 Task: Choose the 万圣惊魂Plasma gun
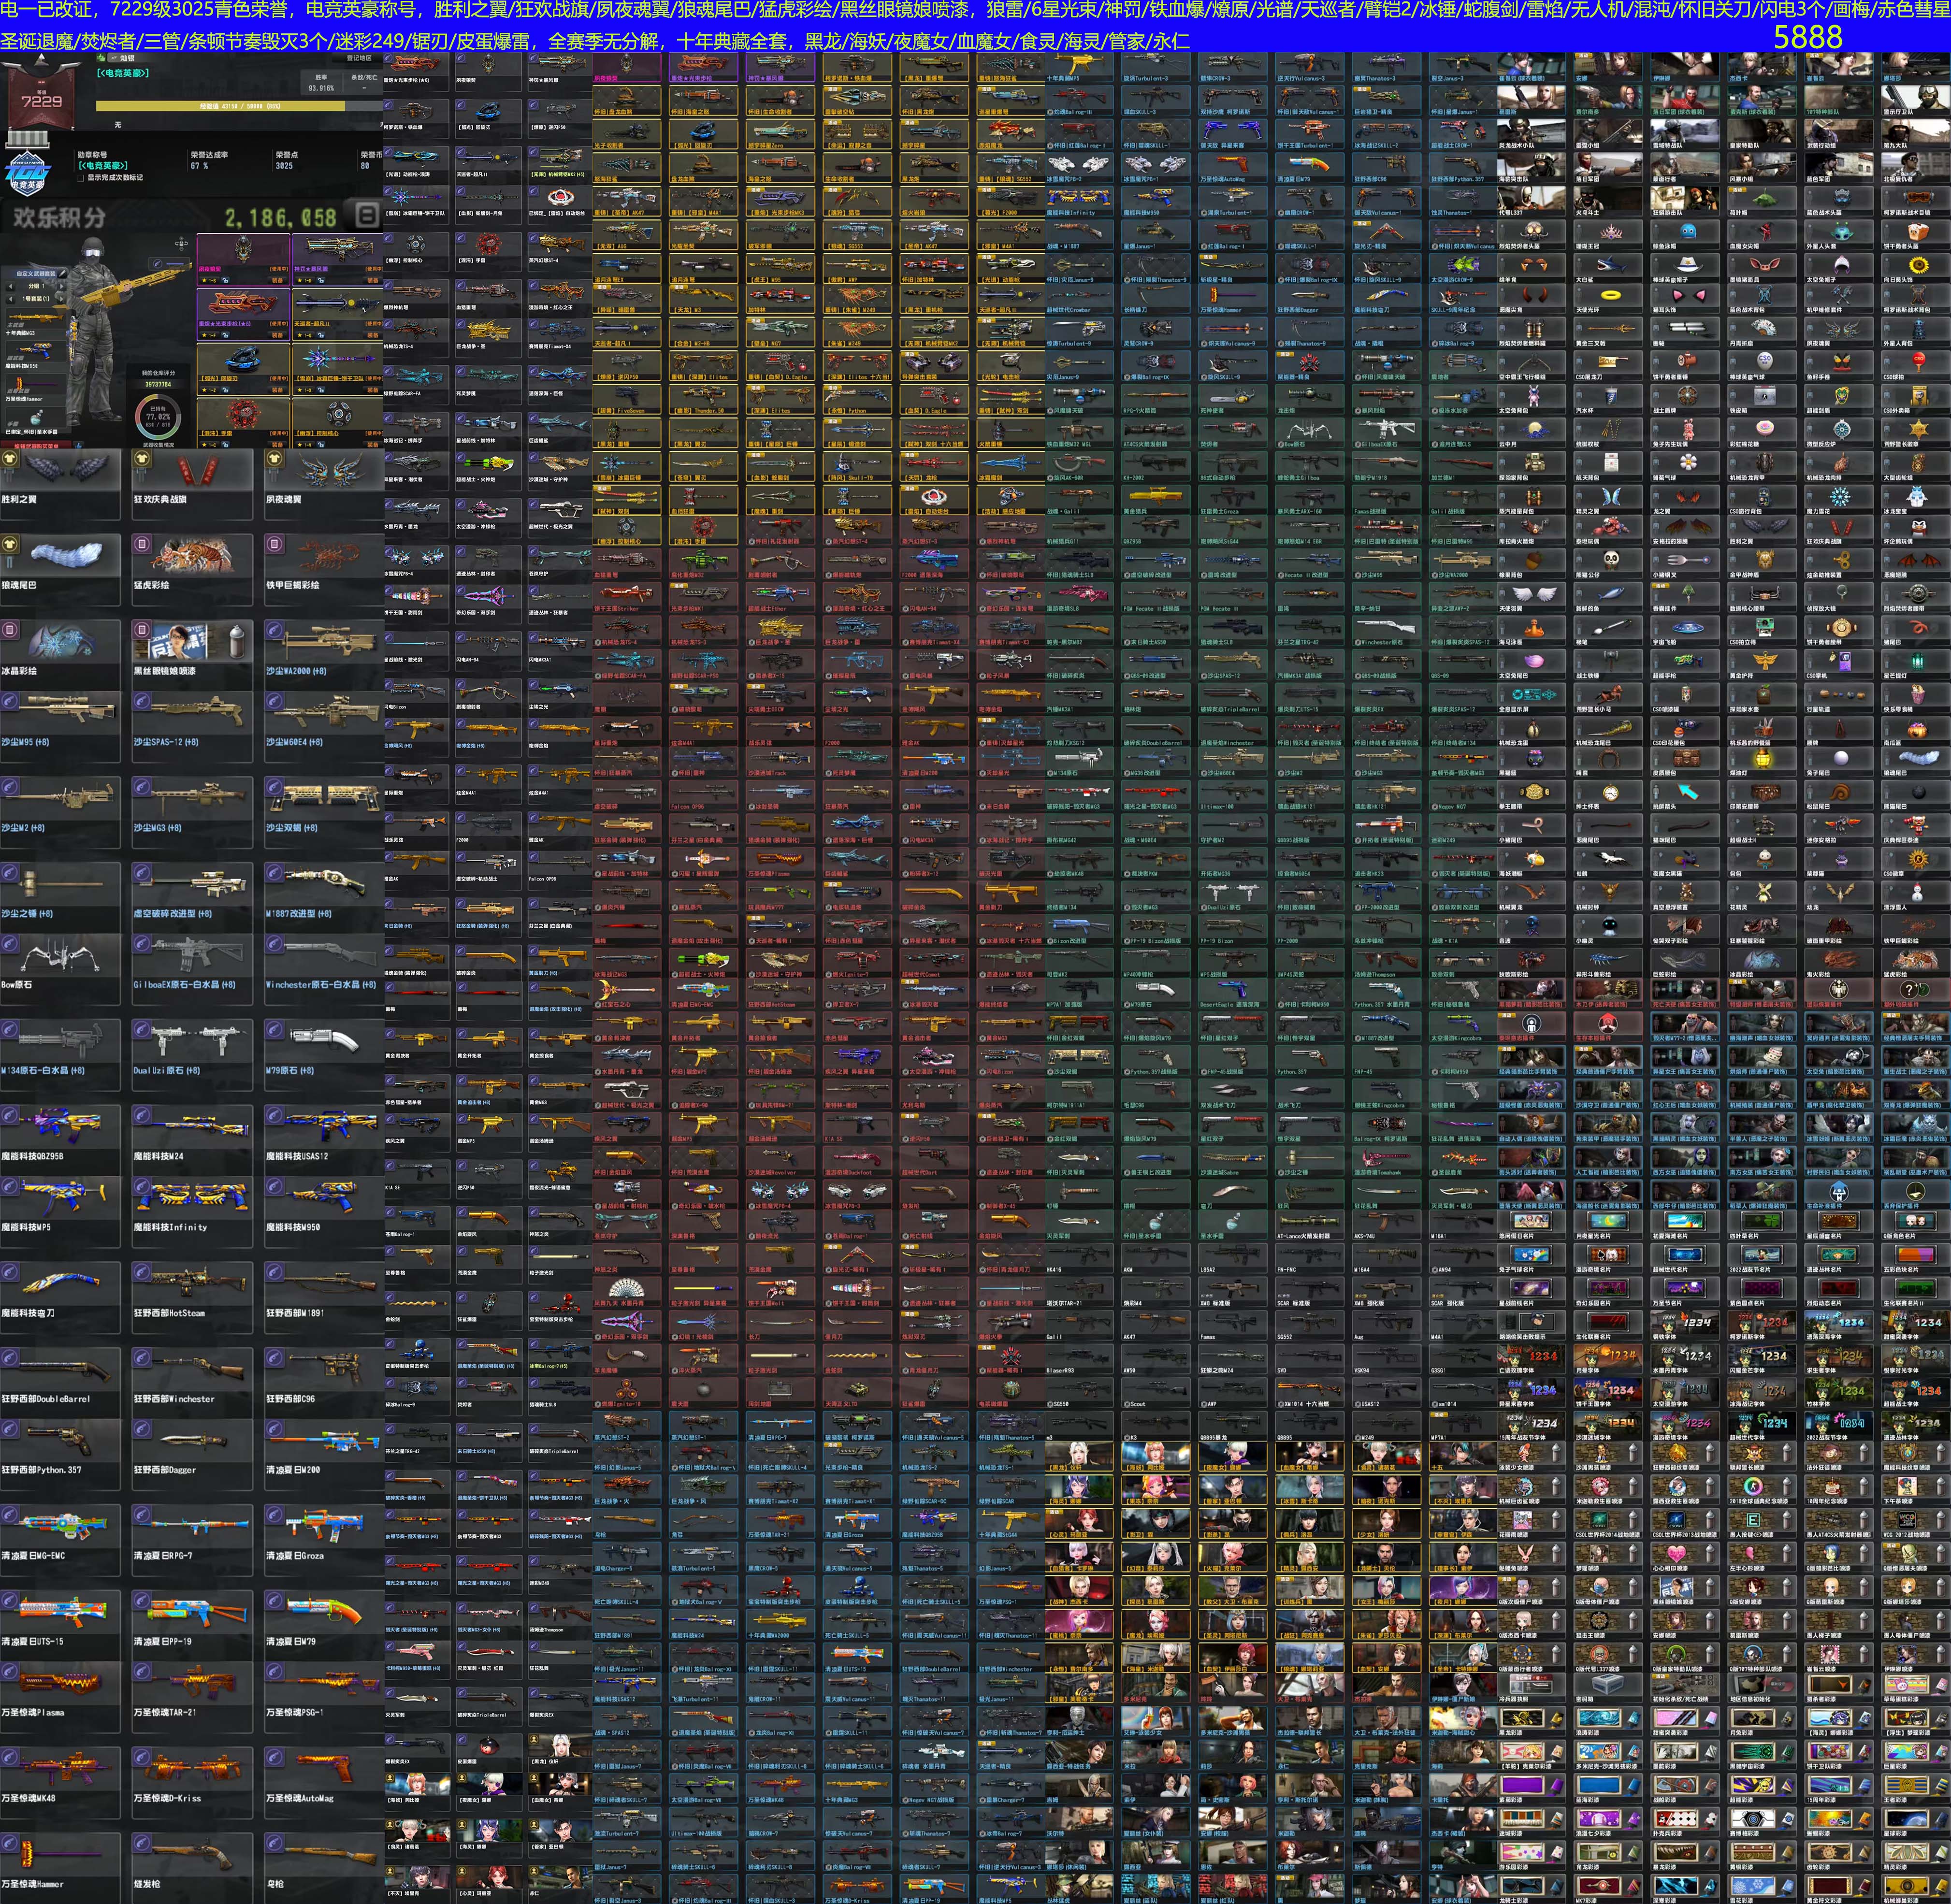click(x=60, y=1698)
